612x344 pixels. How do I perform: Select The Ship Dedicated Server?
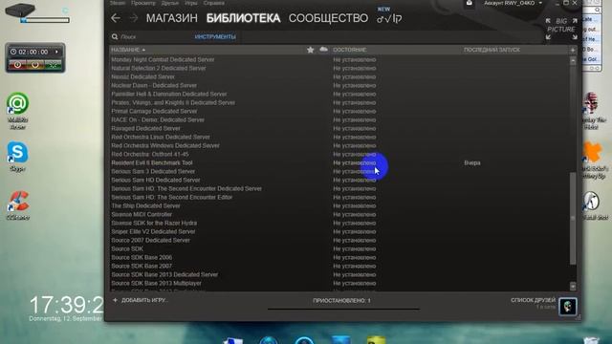(145, 206)
